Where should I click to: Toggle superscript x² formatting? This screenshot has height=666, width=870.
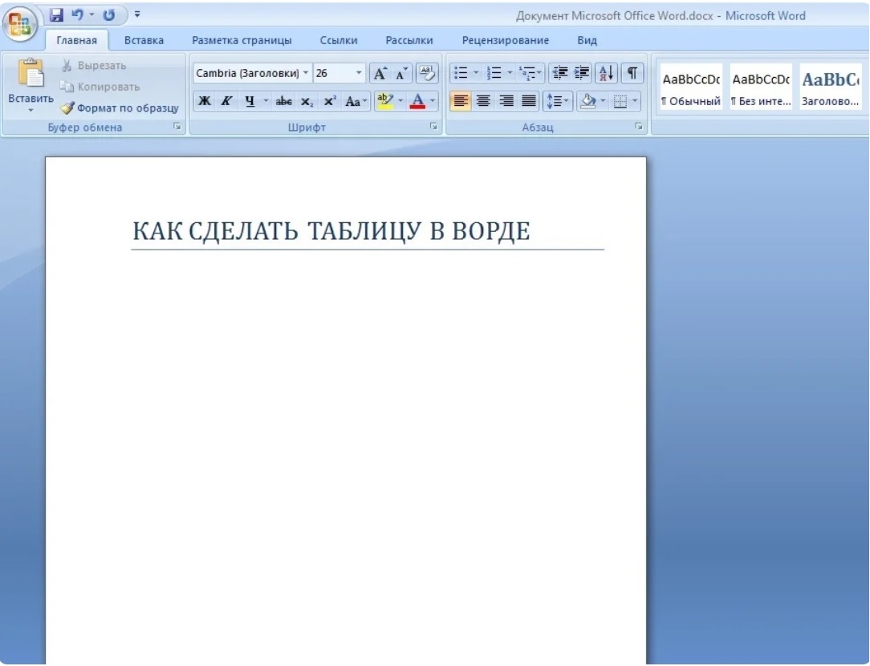(330, 101)
